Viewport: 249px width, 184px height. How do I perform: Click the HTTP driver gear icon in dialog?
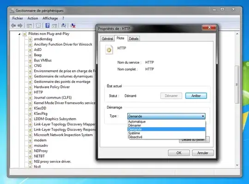tap(109, 50)
